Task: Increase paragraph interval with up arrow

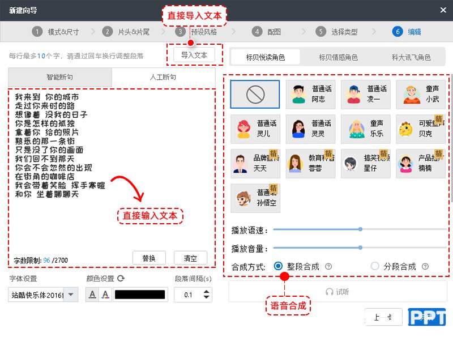Action: (206, 292)
